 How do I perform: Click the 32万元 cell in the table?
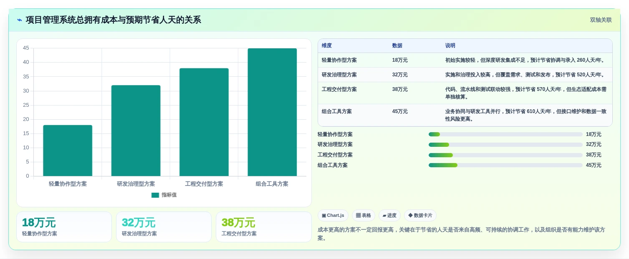(400, 75)
